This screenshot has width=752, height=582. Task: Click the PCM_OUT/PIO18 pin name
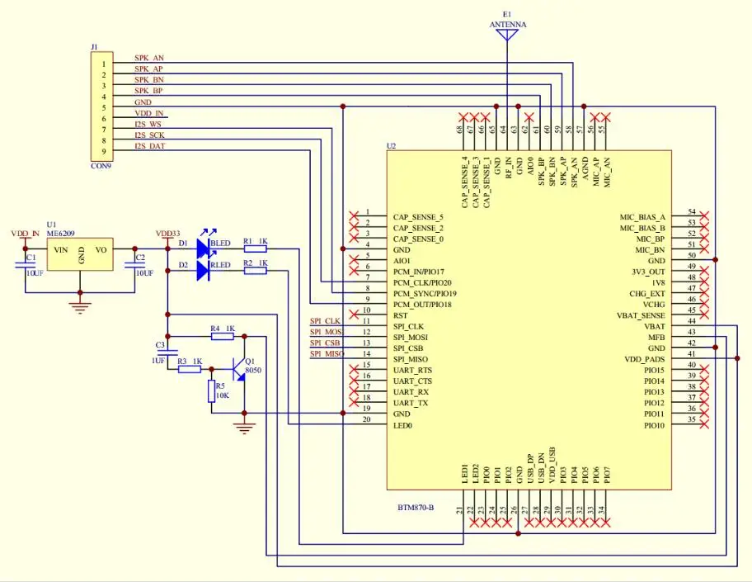422,305
